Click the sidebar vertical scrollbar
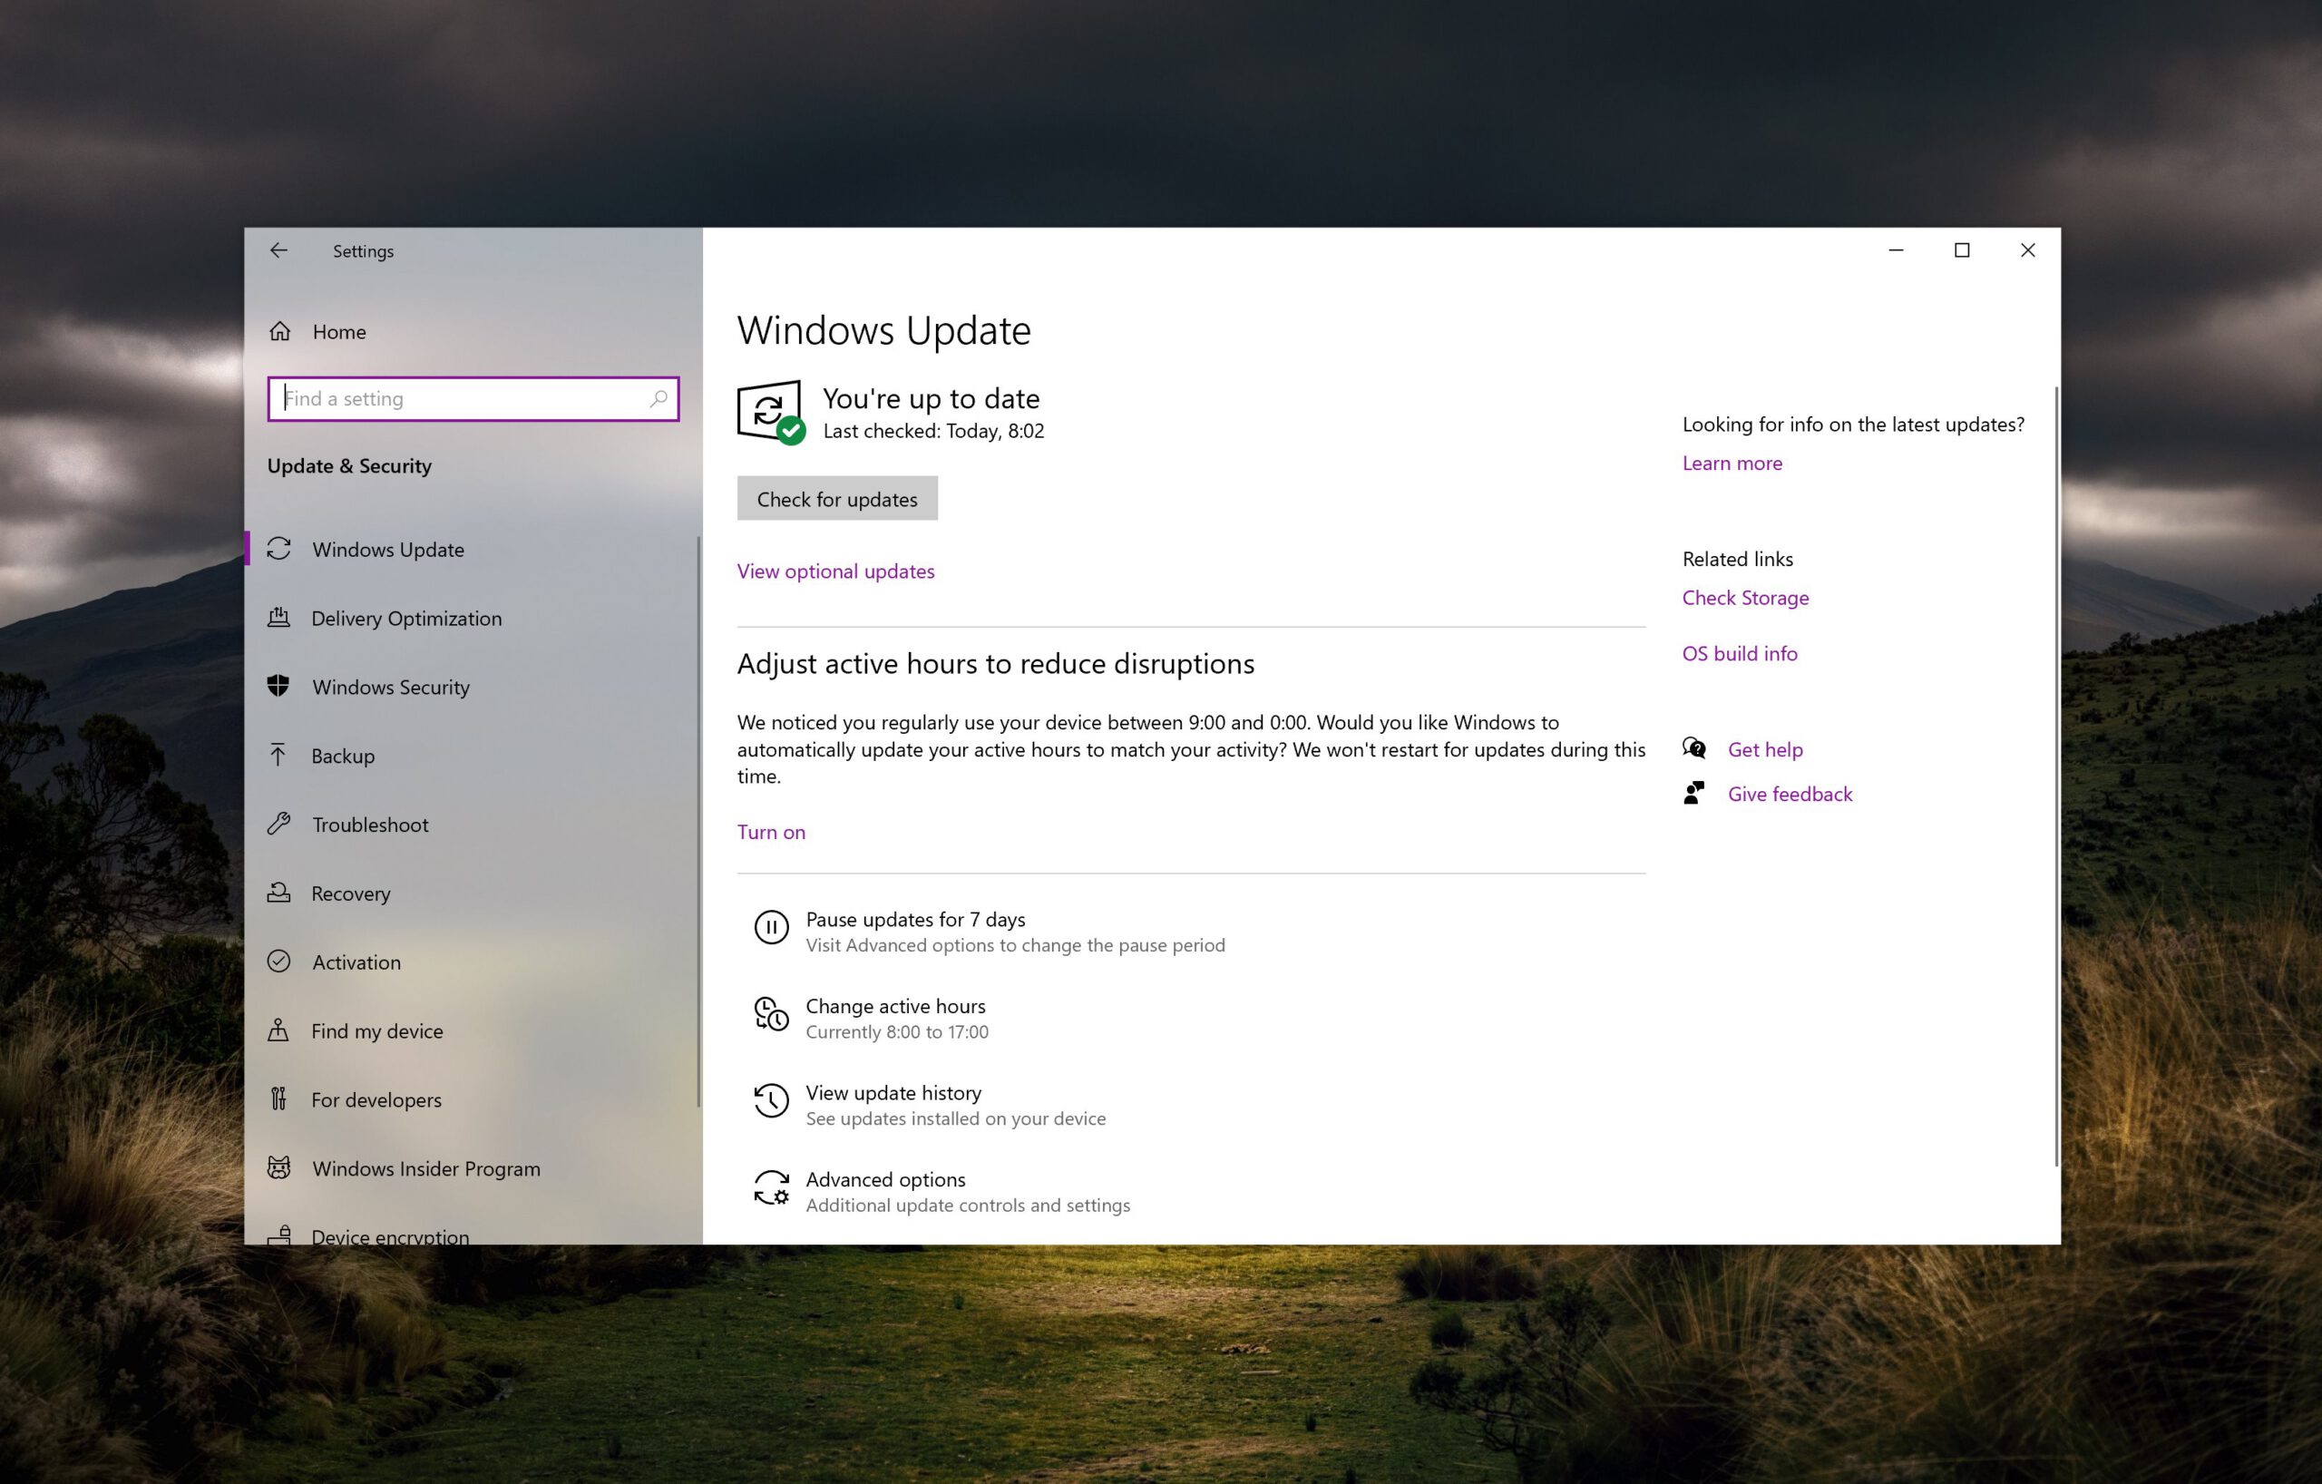2322x1484 pixels. [x=698, y=822]
